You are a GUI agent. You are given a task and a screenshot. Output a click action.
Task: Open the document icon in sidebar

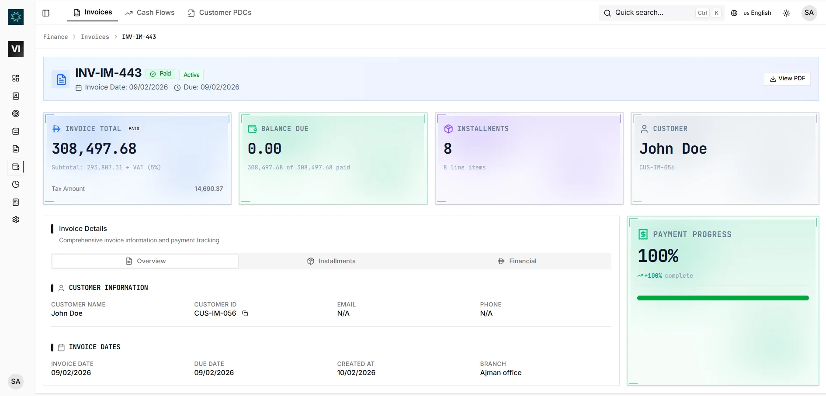point(16,149)
